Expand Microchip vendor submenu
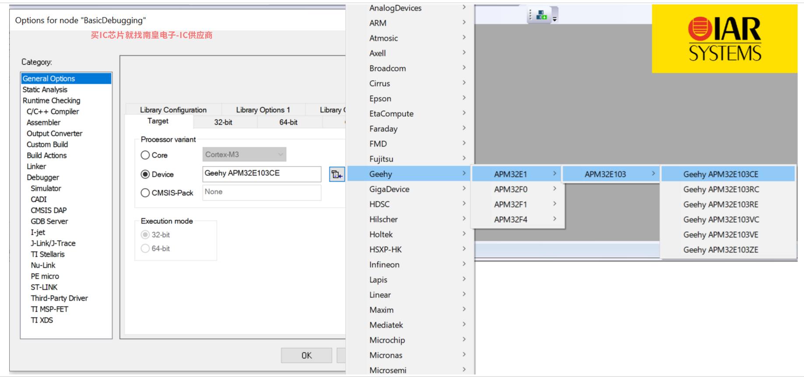The width and height of the screenshot is (804, 378). (x=410, y=340)
